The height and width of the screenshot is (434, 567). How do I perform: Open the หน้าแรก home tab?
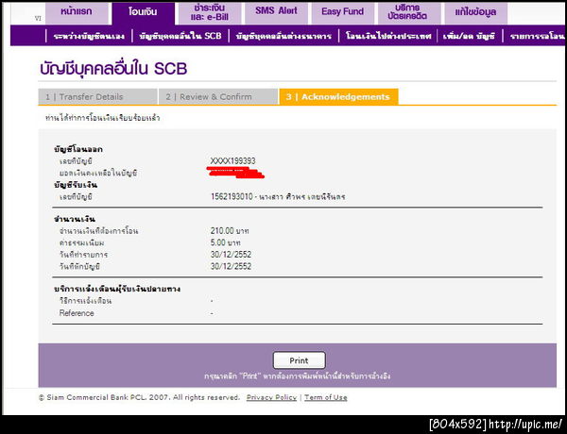(x=77, y=12)
